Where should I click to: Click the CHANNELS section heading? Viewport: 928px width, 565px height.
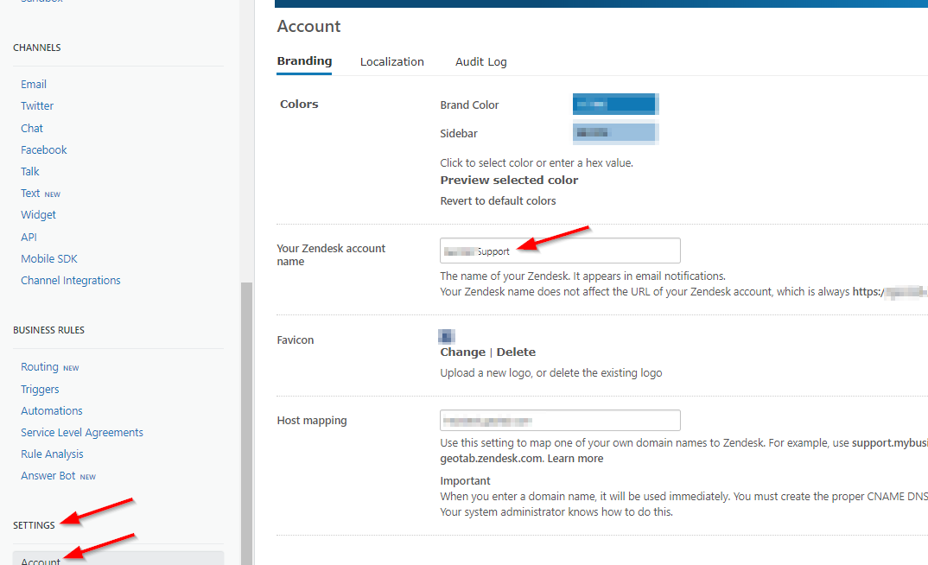(x=36, y=48)
